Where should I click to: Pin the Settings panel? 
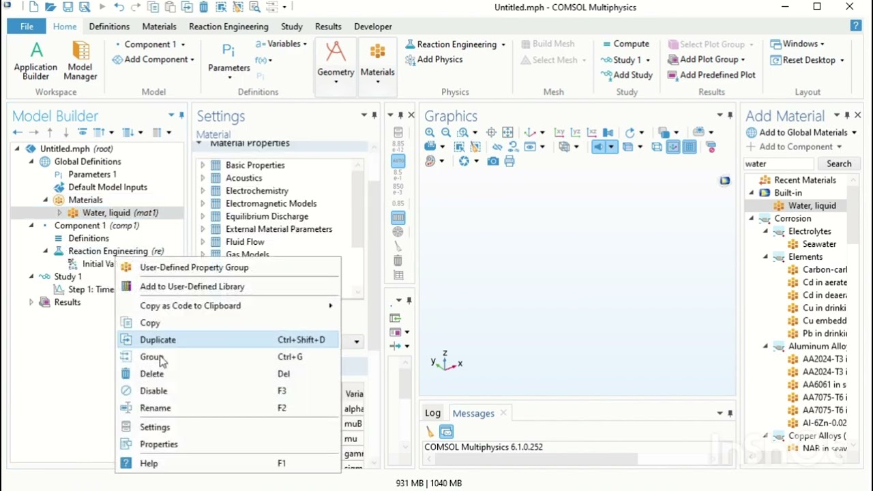374,115
